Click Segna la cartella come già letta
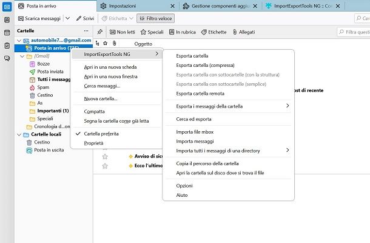370x243 pixels. (116, 121)
